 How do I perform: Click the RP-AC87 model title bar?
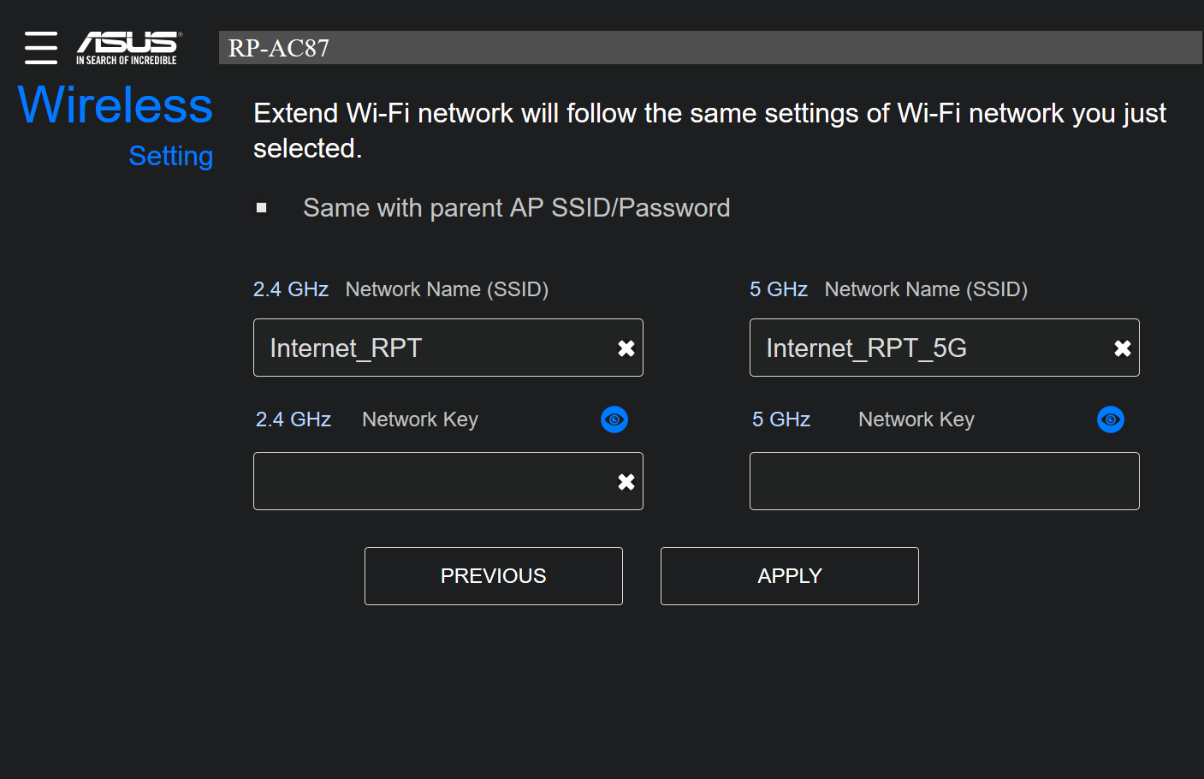tap(710, 48)
